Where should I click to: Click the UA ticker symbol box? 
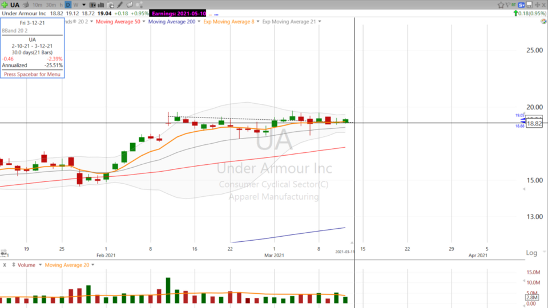pos(15,5)
